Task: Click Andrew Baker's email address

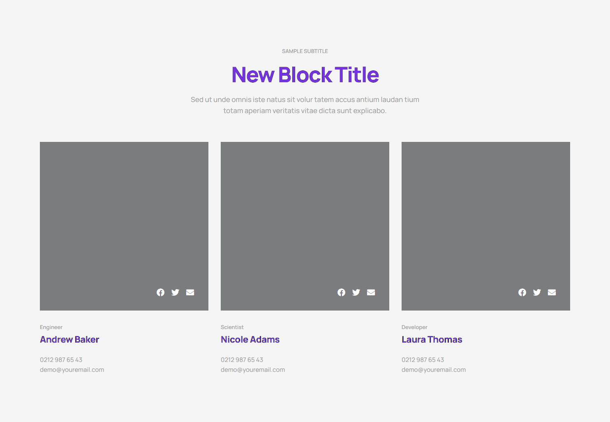Action: point(72,370)
